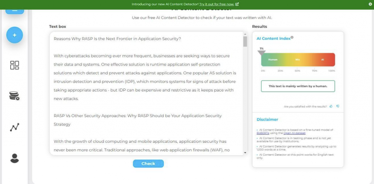Close the green announcement banner
Image resolution: width=374 pixels, height=184 pixels.
pyautogui.click(x=370, y=4)
